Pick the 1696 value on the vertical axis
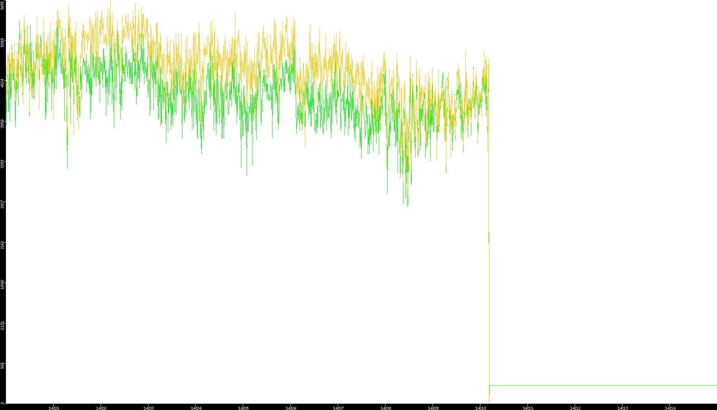This screenshot has height=410, width=717. tap(2, 285)
